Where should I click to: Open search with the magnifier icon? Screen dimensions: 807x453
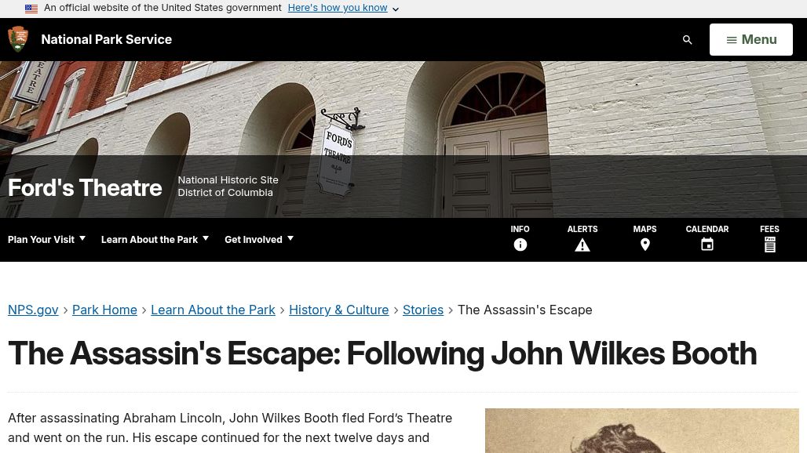(687, 39)
